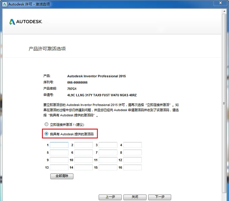Screen dimensions: 229x201
Task: Close the Autodesk license window
Action: pyautogui.click(x=221, y=3)
